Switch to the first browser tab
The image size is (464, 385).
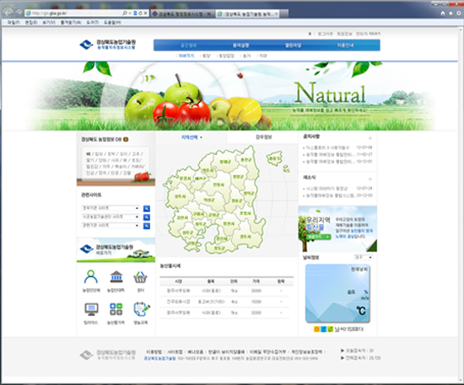pyautogui.click(x=182, y=13)
